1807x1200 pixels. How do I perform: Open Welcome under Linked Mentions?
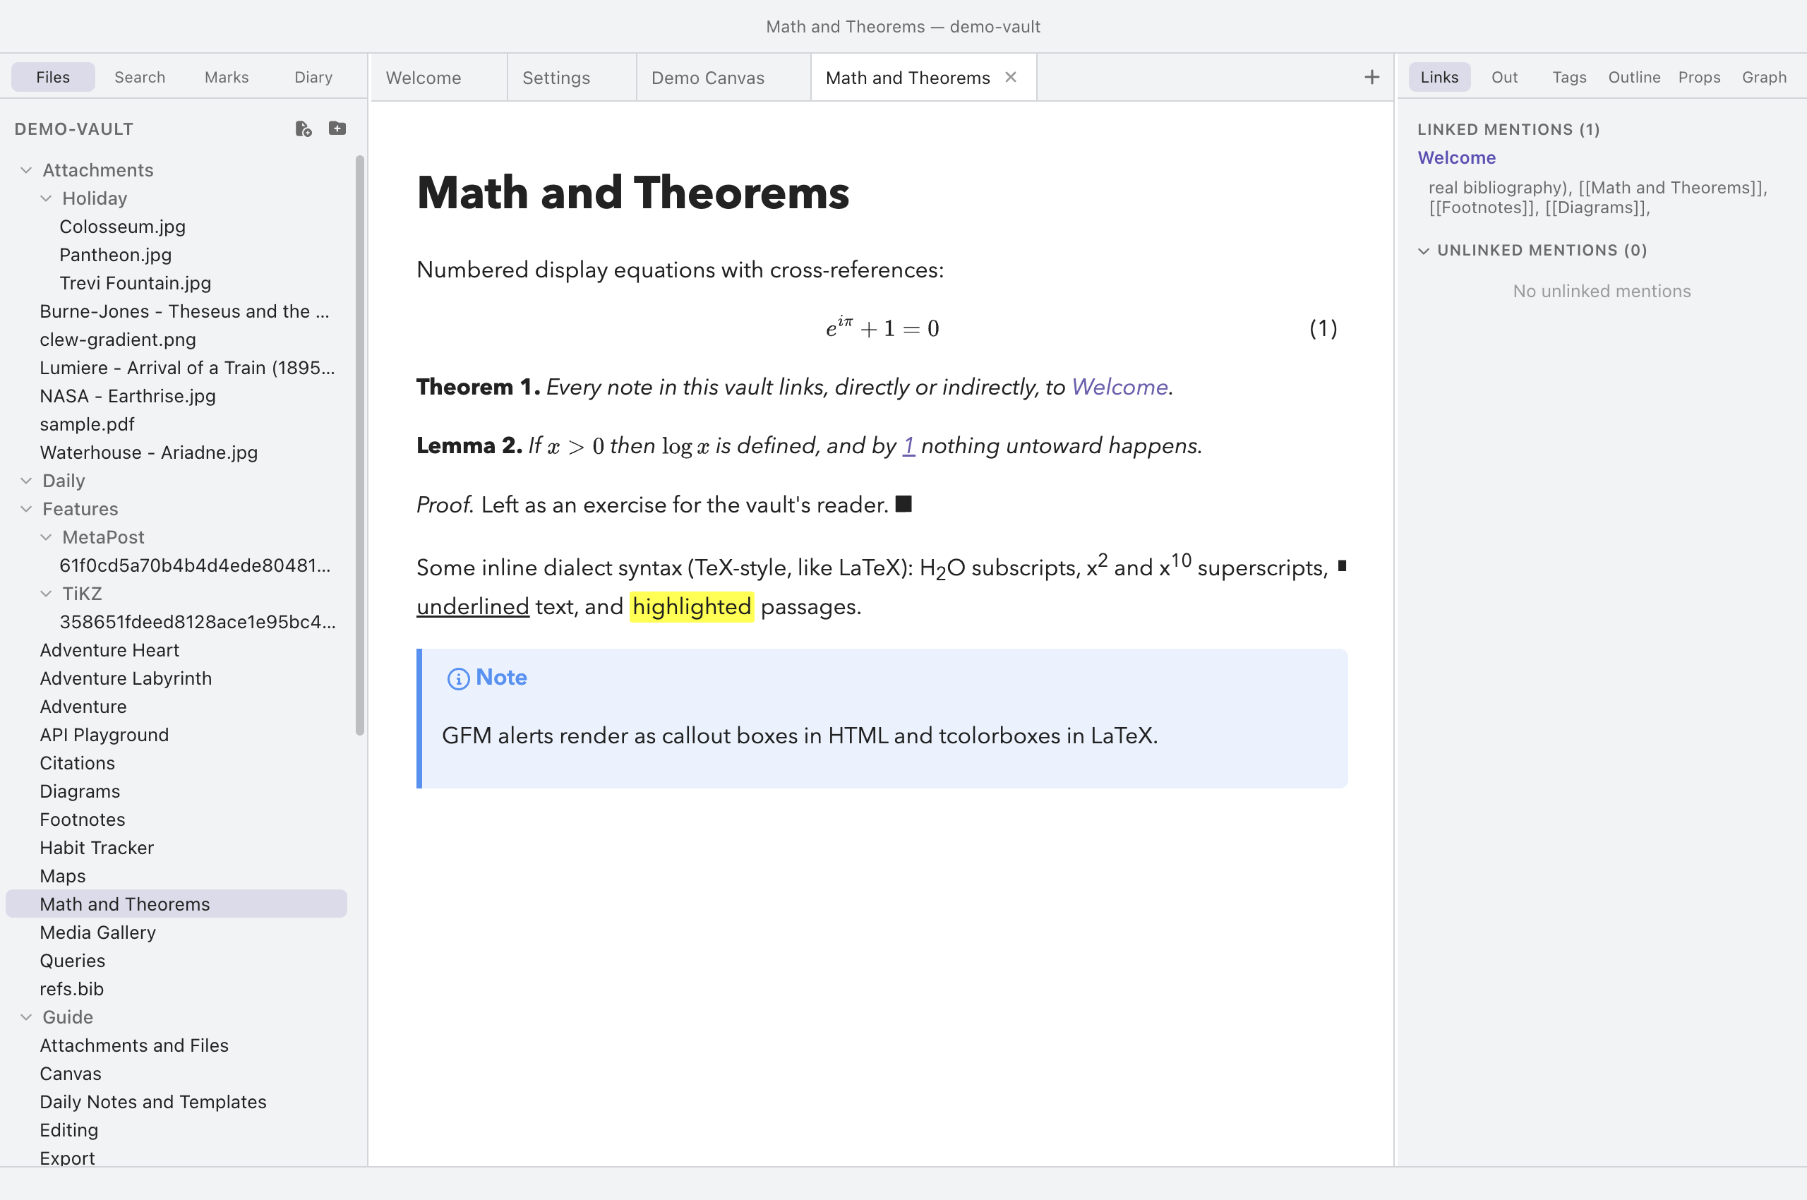[1456, 157]
